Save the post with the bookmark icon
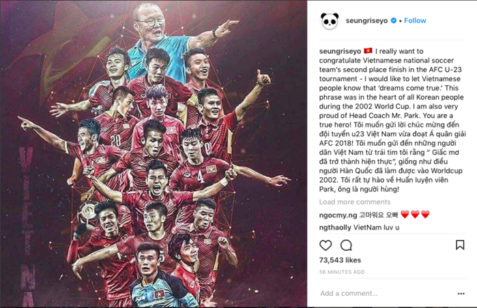 (x=460, y=245)
